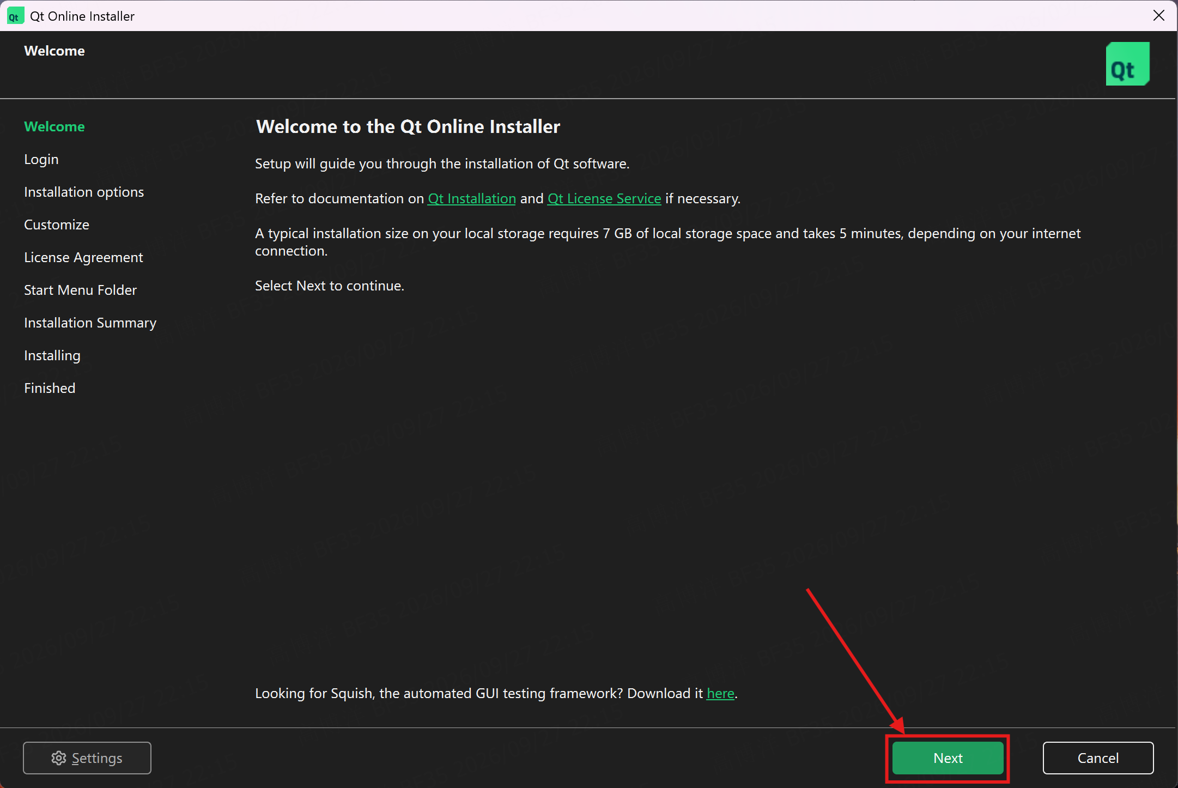
Task: Open the Qt Installation documentation link
Action: [x=472, y=198]
